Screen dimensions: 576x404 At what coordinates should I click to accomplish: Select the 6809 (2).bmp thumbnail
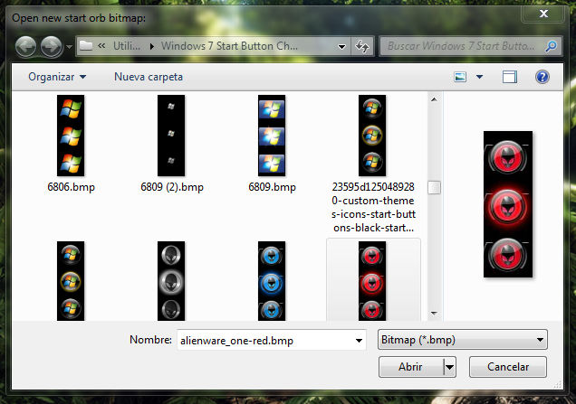[171, 136]
